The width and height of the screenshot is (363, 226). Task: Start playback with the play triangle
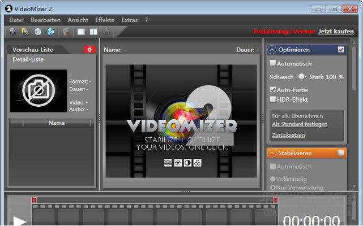click(x=20, y=221)
